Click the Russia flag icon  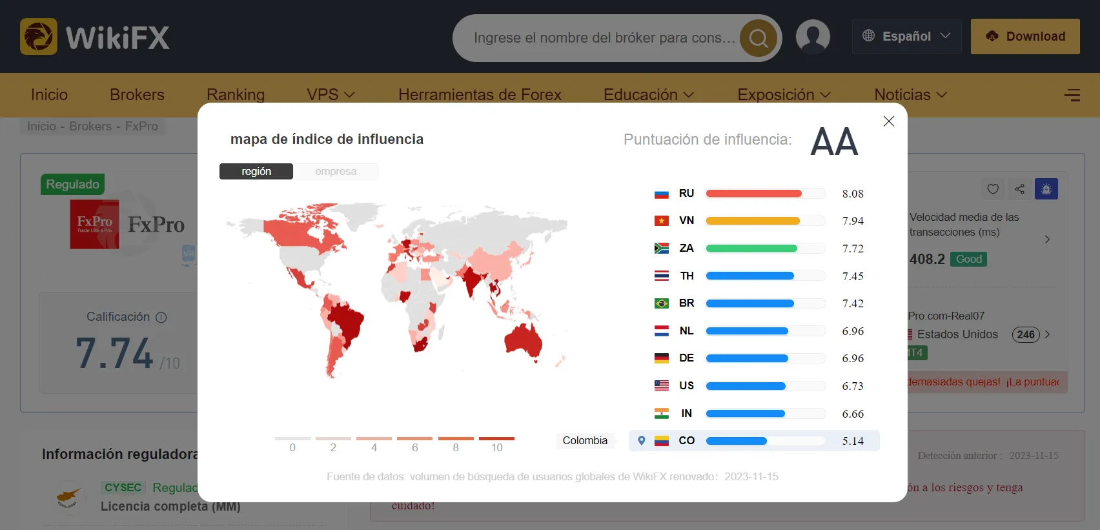point(662,194)
